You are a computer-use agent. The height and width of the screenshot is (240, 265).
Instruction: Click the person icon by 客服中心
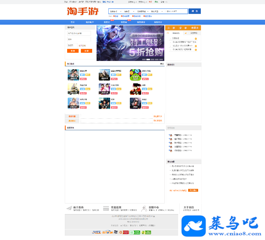[x=144, y=208]
